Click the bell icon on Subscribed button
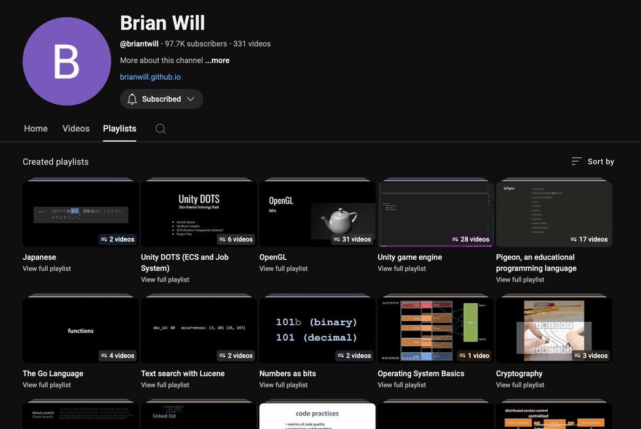 132,99
